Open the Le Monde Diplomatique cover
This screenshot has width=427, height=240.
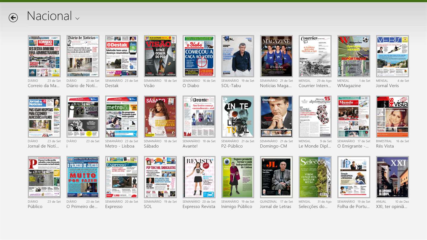click(315, 117)
